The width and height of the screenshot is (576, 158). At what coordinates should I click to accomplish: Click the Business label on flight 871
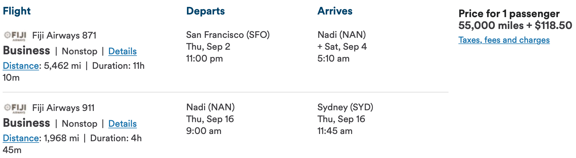(x=26, y=51)
